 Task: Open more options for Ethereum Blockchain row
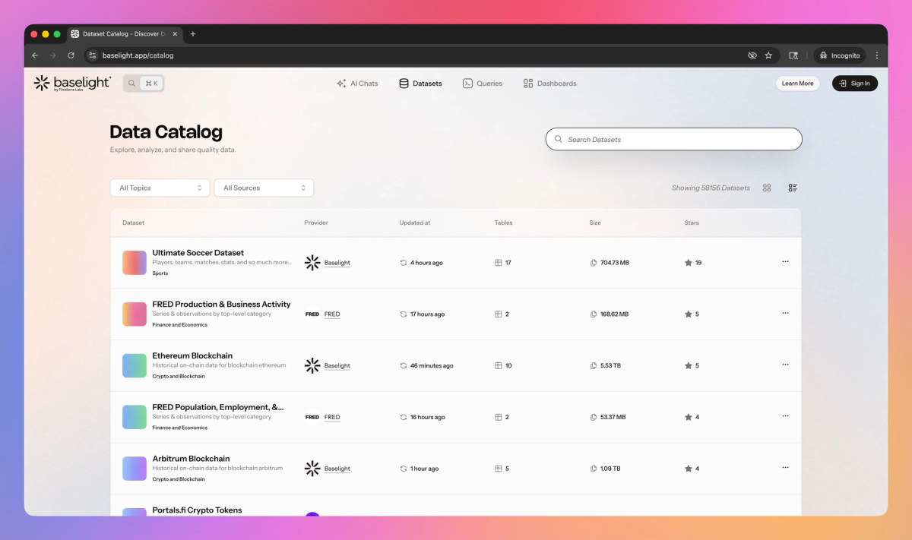[x=785, y=365]
